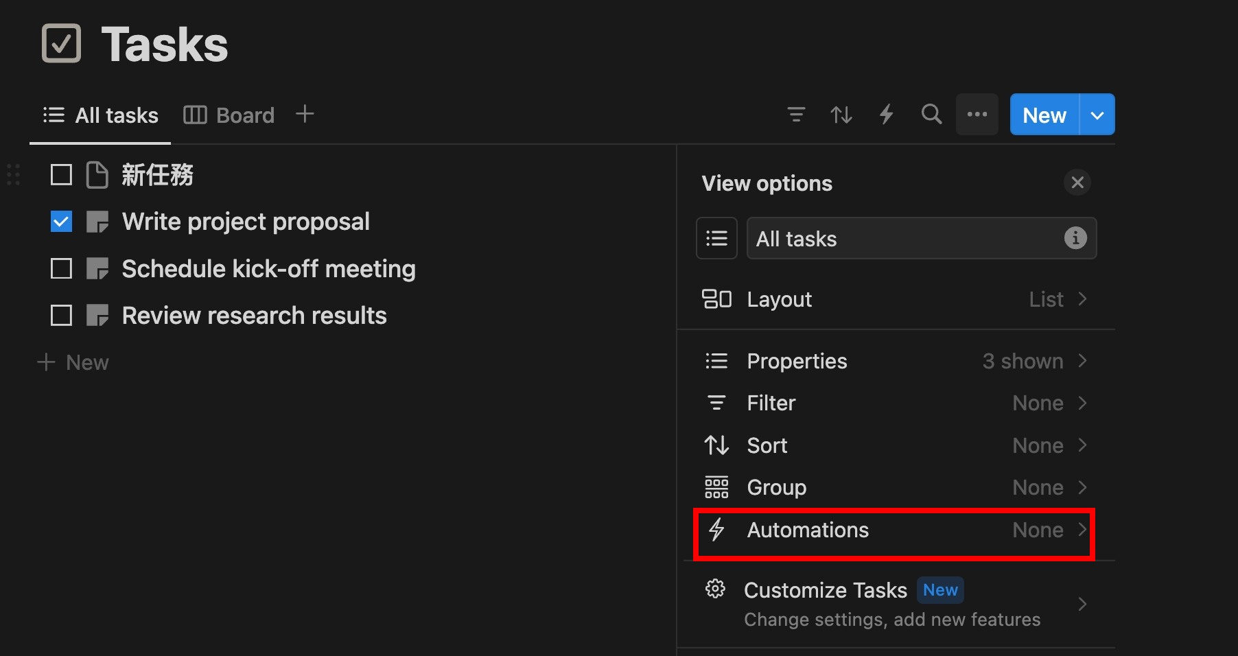The width and height of the screenshot is (1238, 656).
Task: Click the sort arrows icon in the toolbar
Action: [841, 115]
